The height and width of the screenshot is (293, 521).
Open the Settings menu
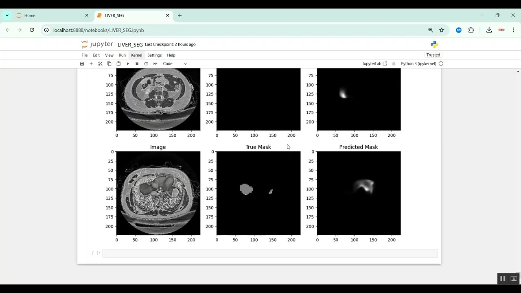point(154,55)
